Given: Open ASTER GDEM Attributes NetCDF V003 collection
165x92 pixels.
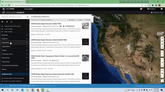Looking at the screenshot, I should coord(53,74).
